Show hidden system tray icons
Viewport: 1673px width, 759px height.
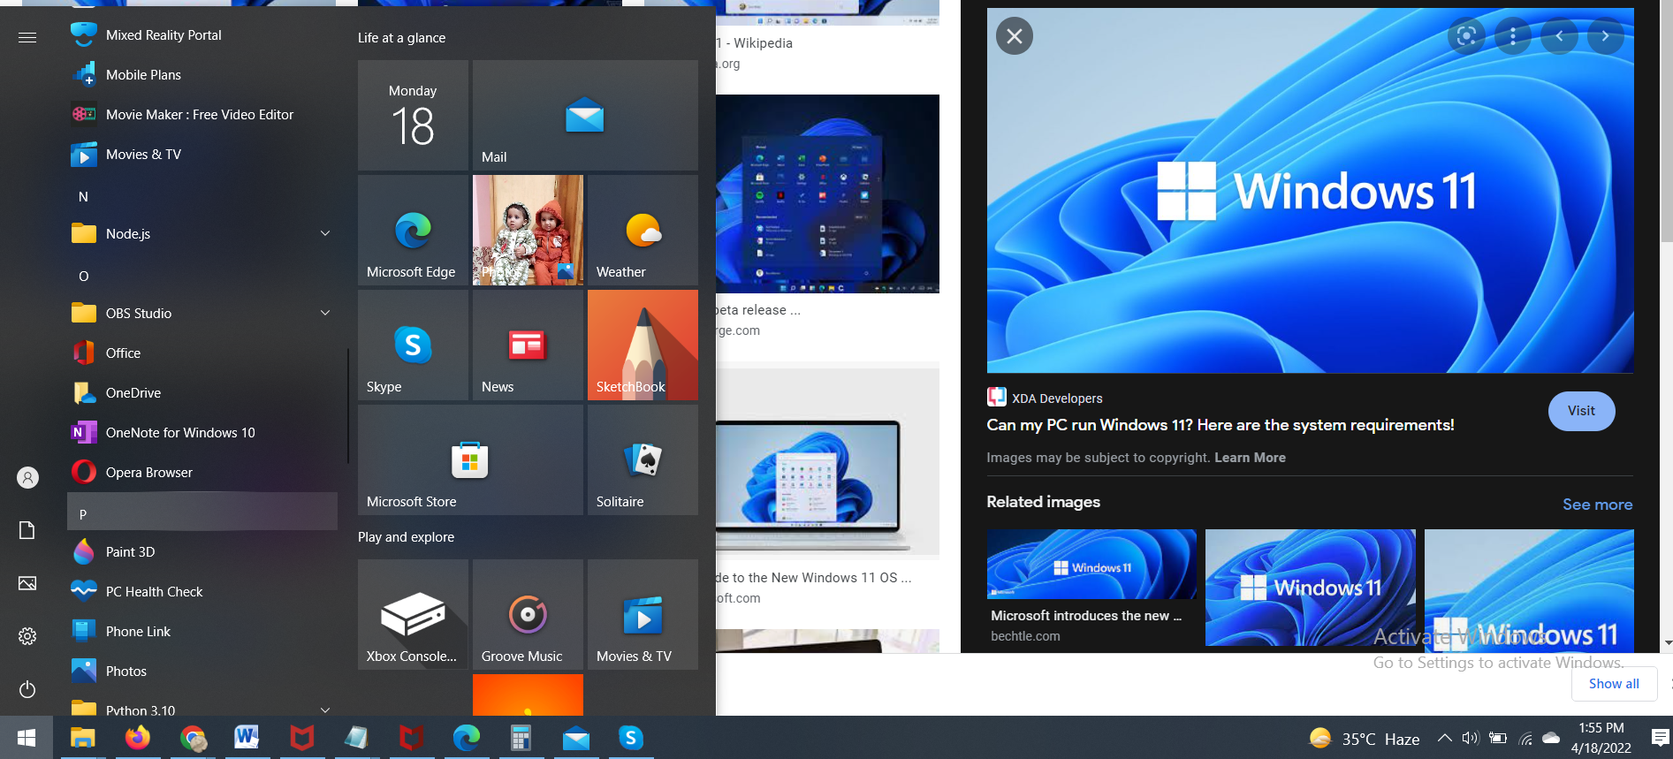[1444, 738]
